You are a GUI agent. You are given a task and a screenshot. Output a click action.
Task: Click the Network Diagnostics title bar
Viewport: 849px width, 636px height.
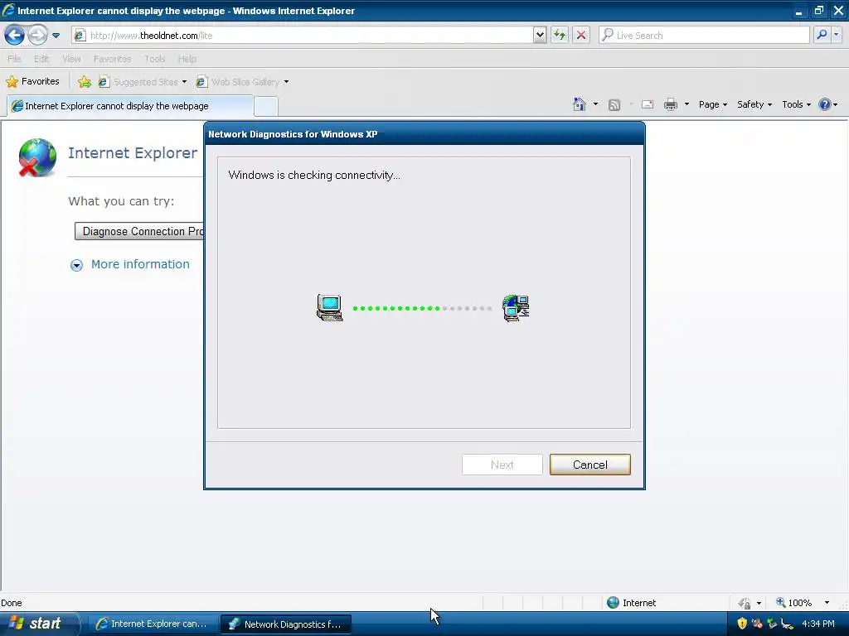point(424,133)
